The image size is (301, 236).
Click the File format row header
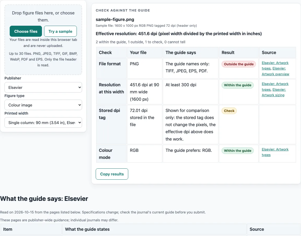point(111,68)
